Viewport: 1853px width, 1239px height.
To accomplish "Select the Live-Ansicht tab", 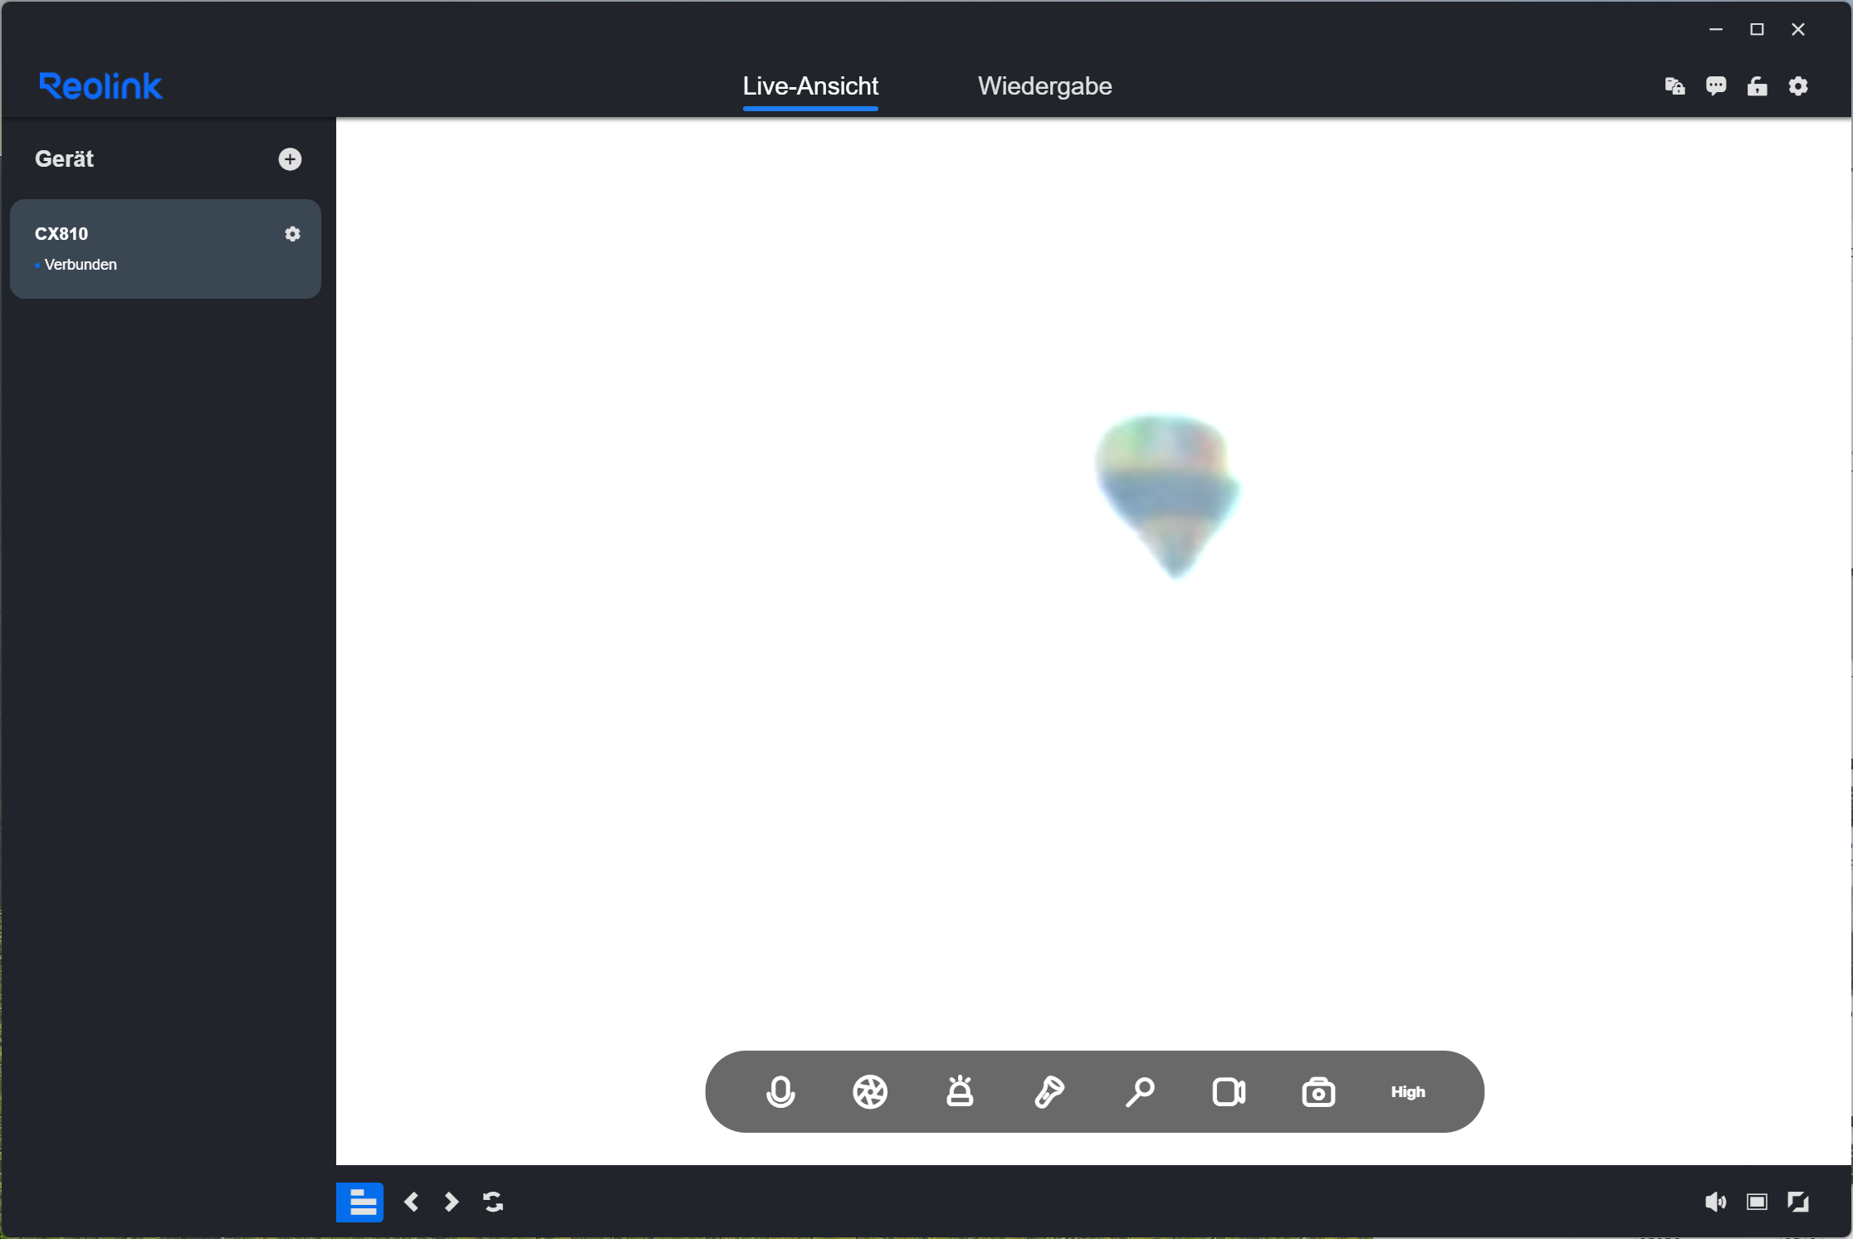I will pyautogui.click(x=810, y=86).
